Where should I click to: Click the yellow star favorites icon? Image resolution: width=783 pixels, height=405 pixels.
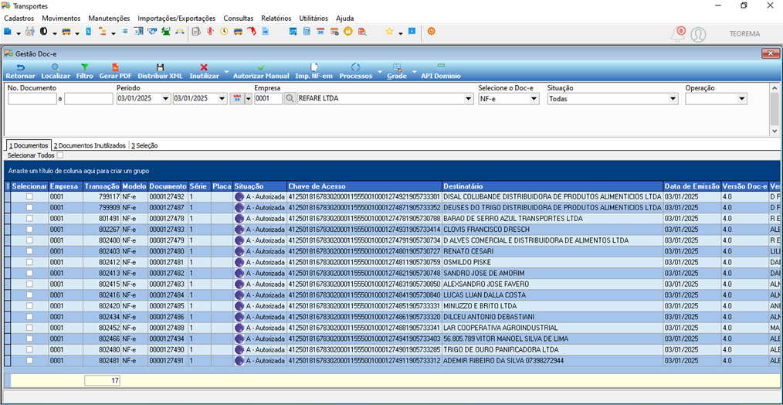click(389, 32)
